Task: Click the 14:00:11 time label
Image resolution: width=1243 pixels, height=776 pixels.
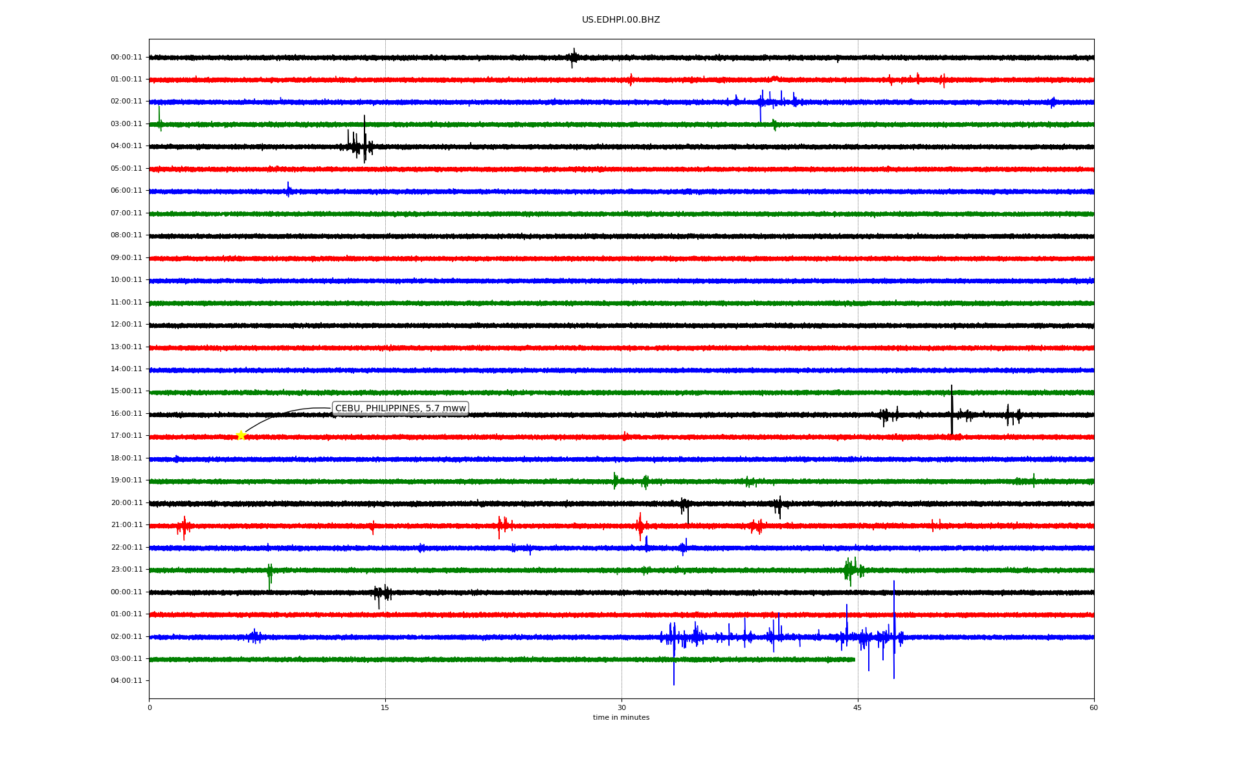Action: point(126,369)
